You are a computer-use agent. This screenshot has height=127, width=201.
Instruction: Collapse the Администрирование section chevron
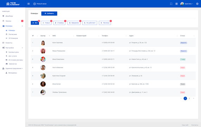click(x=22, y=68)
